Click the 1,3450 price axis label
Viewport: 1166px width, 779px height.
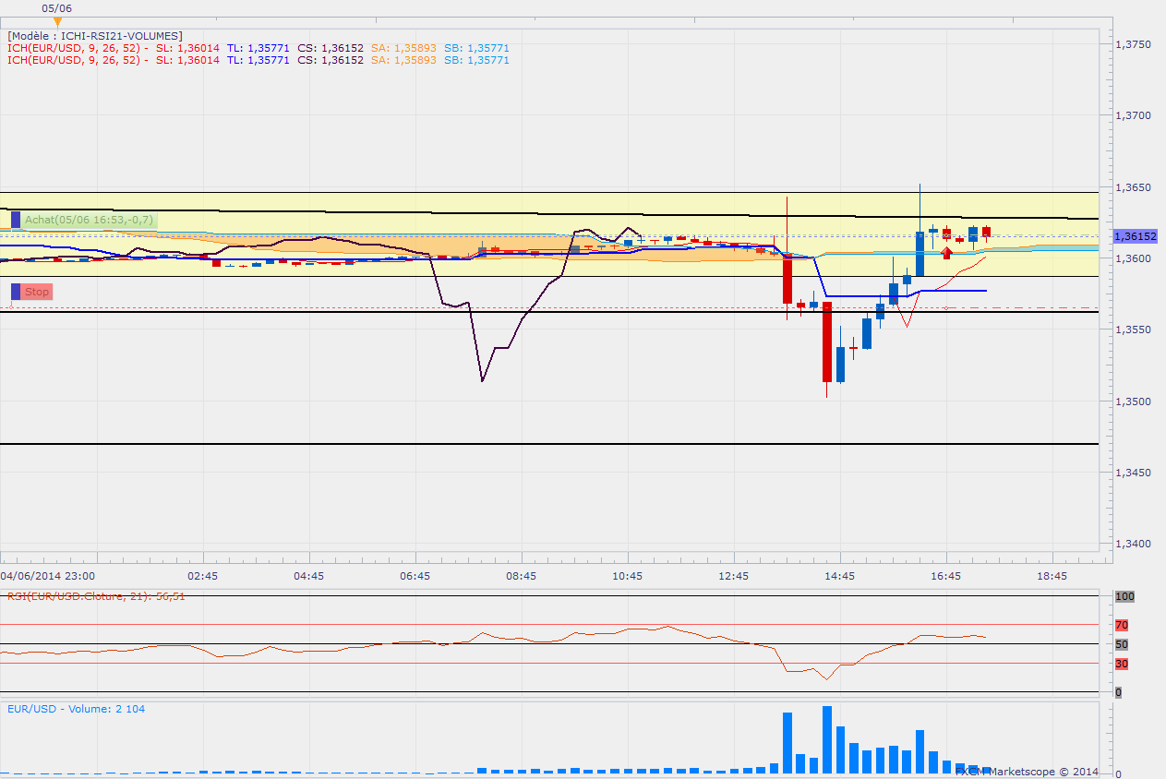[x=1132, y=473]
